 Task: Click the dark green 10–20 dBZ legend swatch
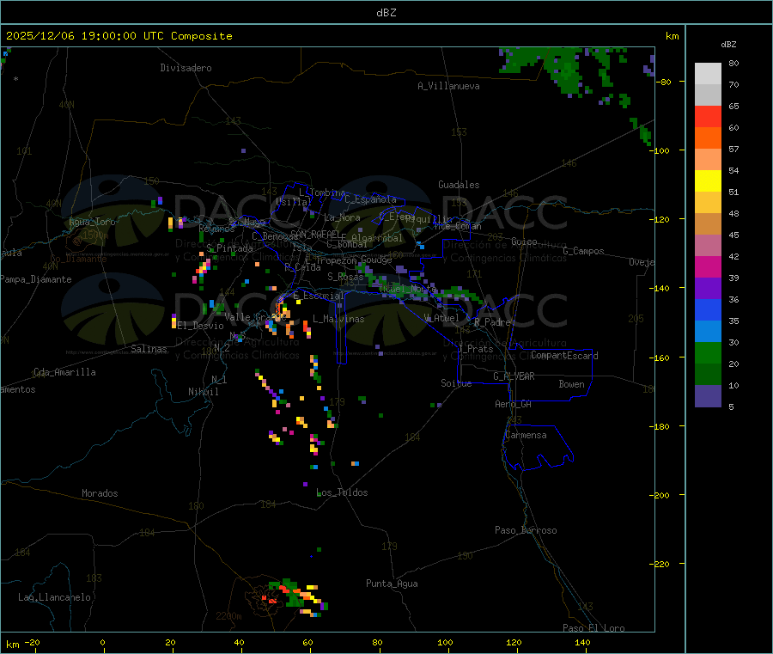708,375
